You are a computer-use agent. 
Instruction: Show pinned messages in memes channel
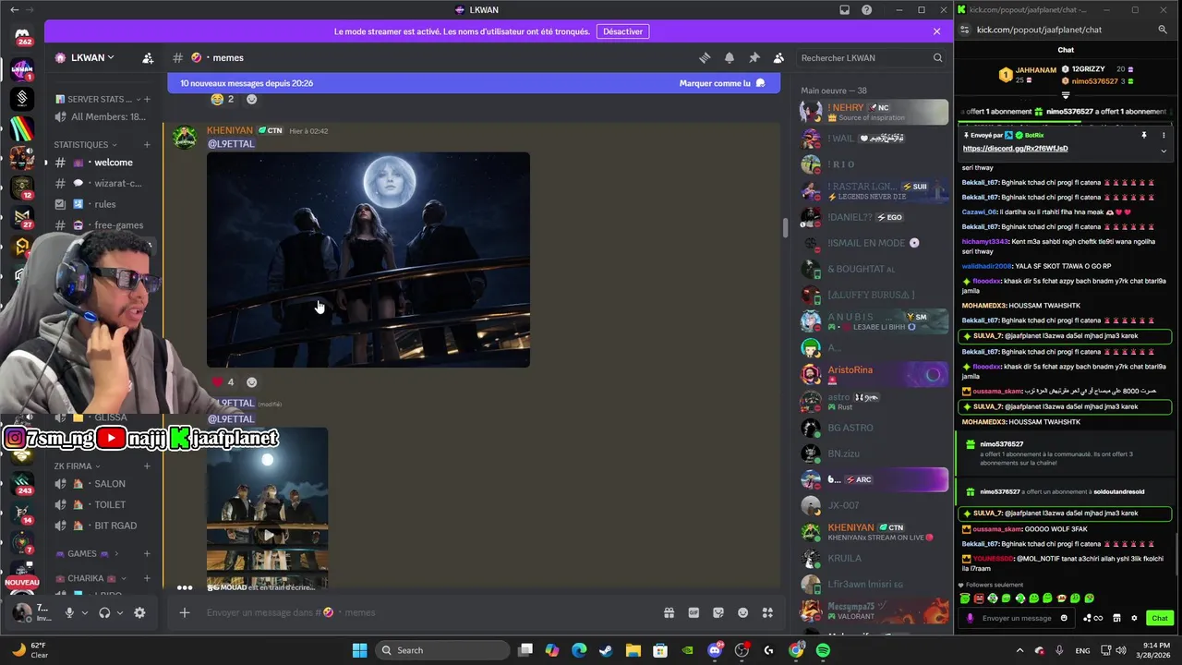754,57
